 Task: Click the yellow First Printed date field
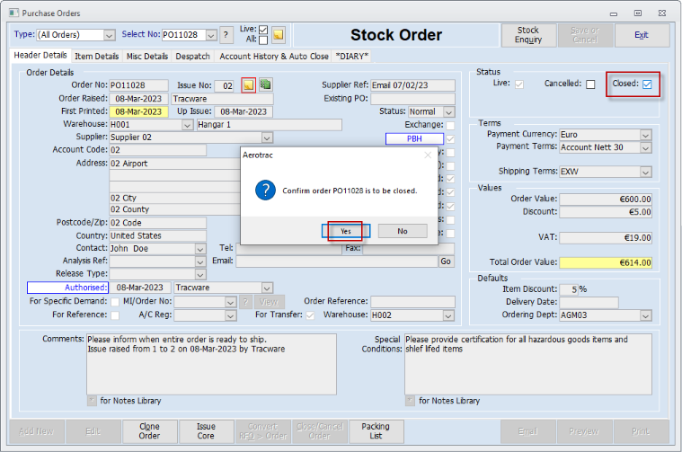[138, 111]
